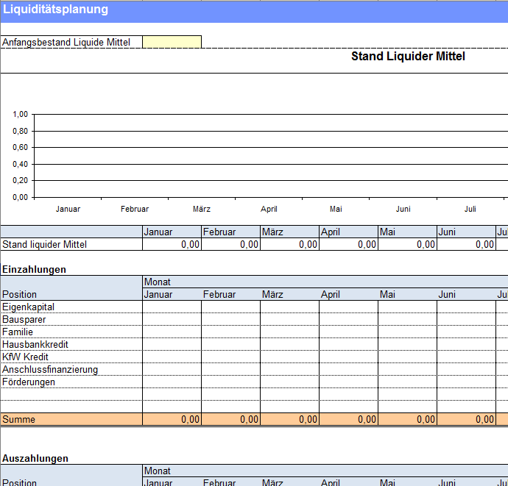Screen dimensions: 508x486
Task: Select the Einzahlungen section heading
Action: click(34, 269)
